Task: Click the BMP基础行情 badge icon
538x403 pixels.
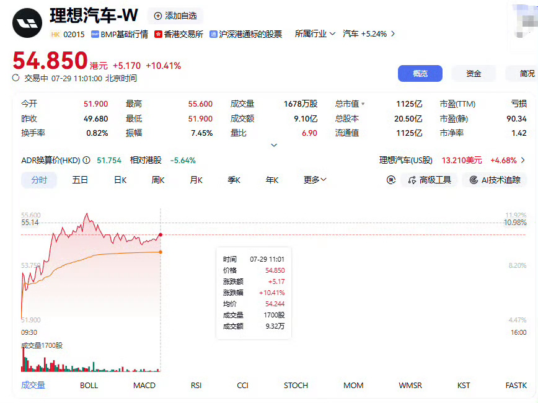Action: tap(95, 34)
